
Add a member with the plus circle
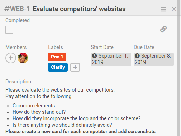point(11,58)
